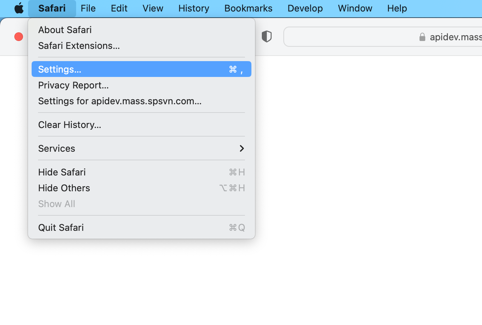Open the Bookmarks menu
The image size is (482, 325).
click(x=248, y=8)
